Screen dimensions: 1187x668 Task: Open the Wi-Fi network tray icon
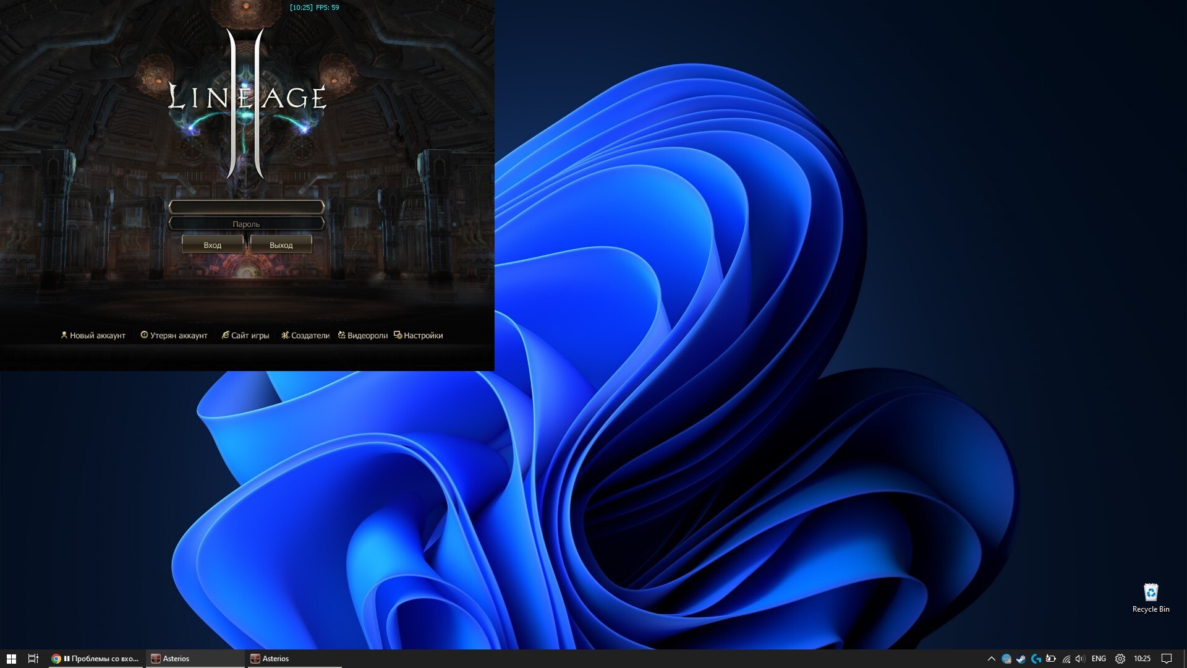[1066, 659]
